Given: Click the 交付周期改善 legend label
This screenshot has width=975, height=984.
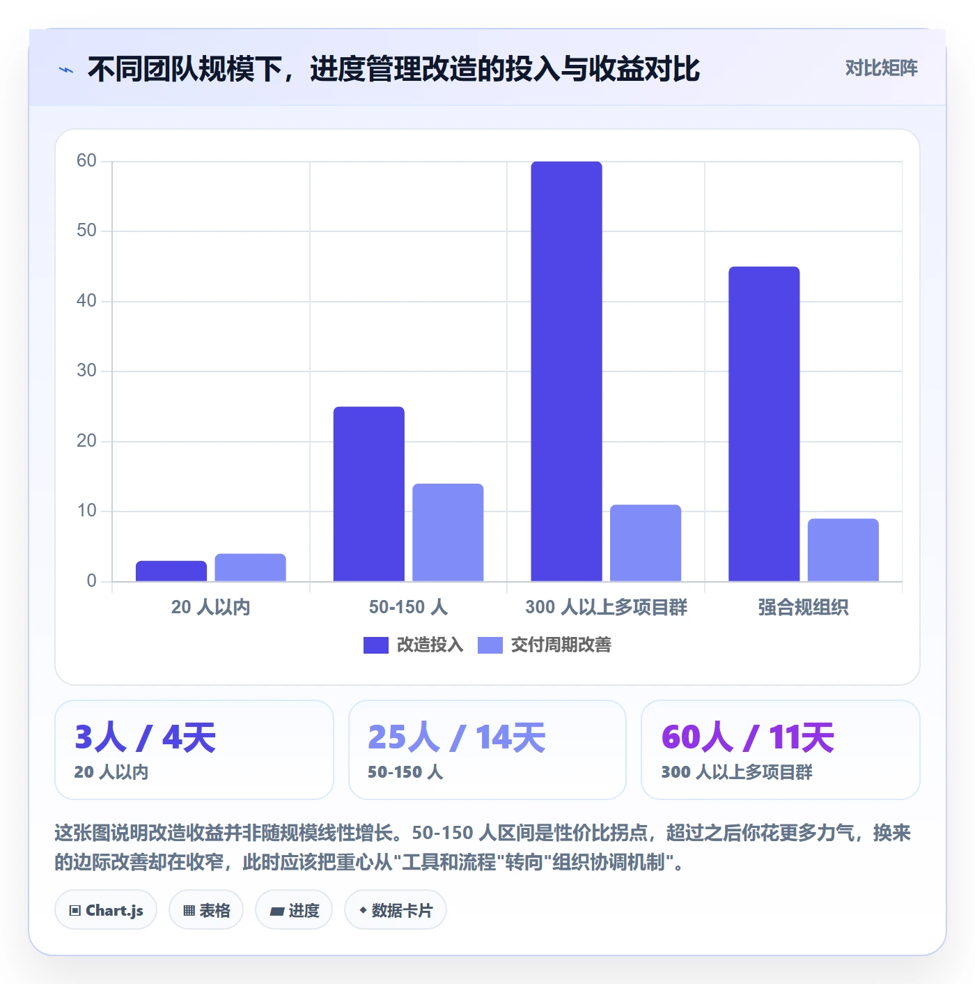Looking at the screenshot, I should pyautogui.click(x=561, y=645).
